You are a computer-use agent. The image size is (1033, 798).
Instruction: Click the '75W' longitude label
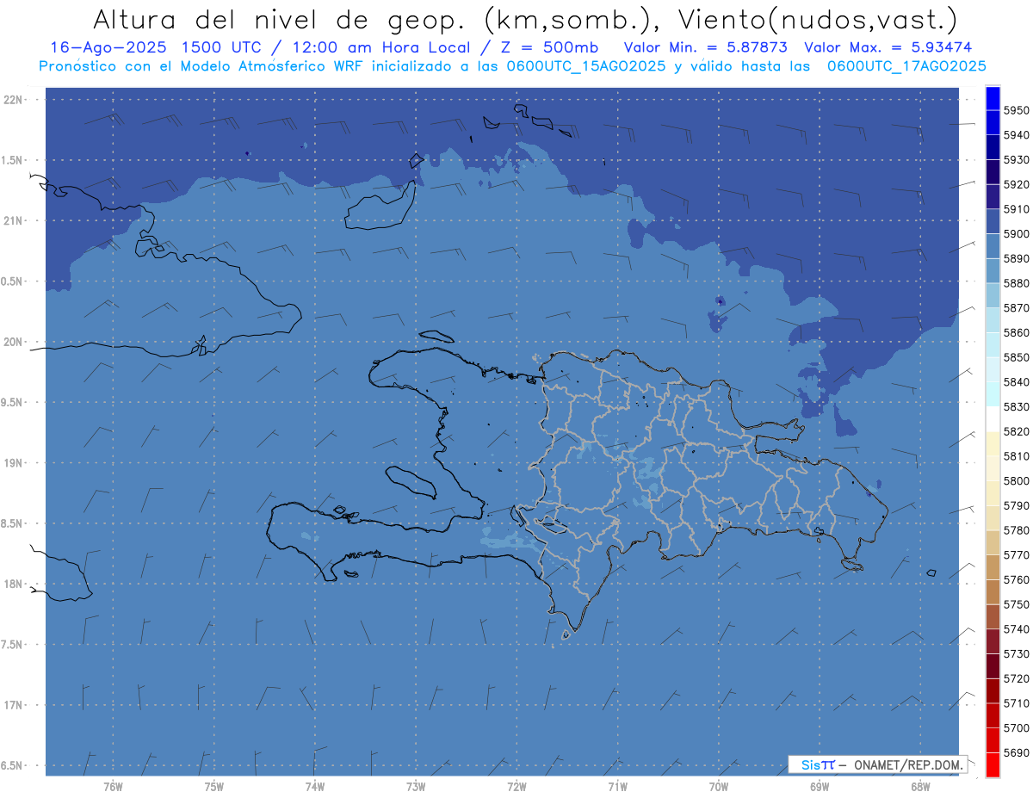click(214, 787)
